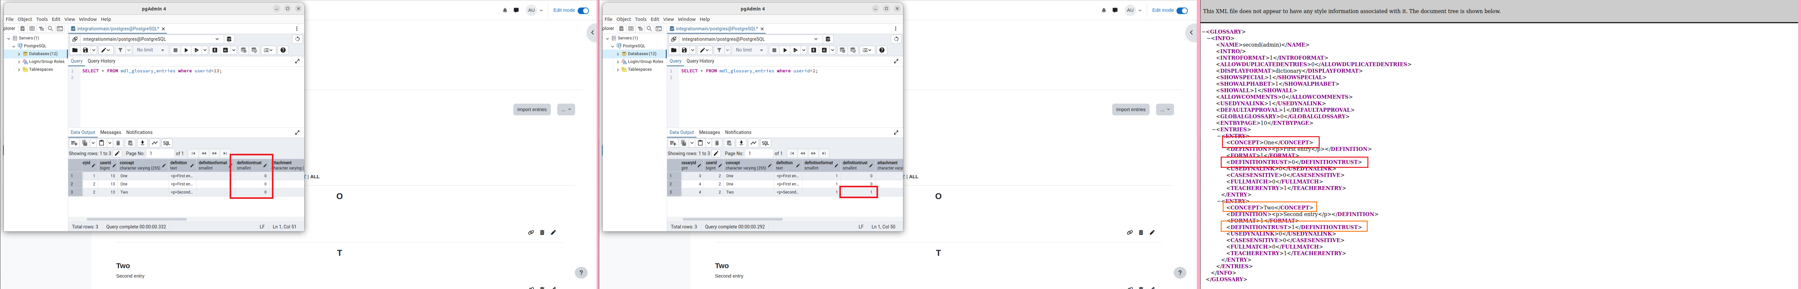Expand Tablespaces in the userid=13 window tree
The height and width of the screenshot is (289, 1801).
[19, 70]
